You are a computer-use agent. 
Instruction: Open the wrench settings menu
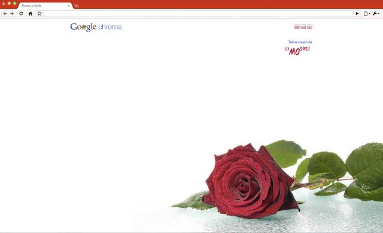(x=376, y=14)
